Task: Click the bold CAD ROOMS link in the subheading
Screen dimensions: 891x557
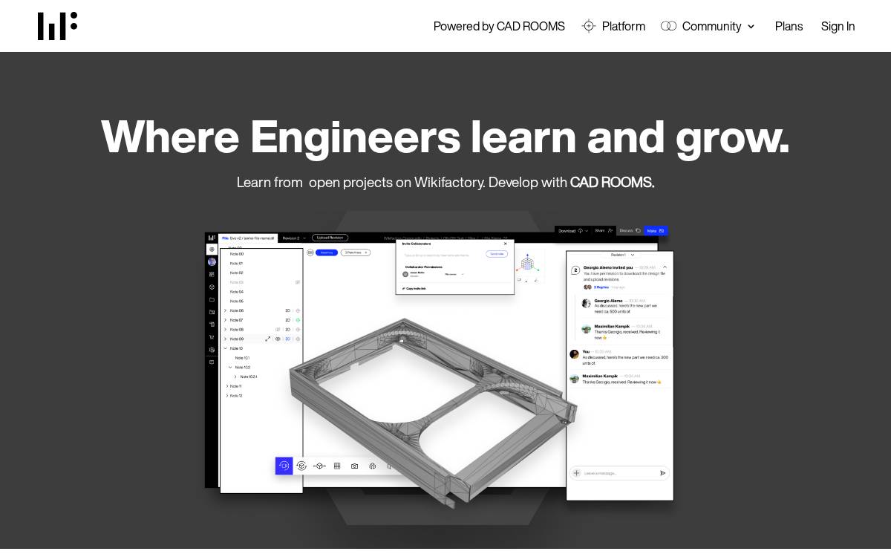Action: pyautogui.click(x=612, y=182)
